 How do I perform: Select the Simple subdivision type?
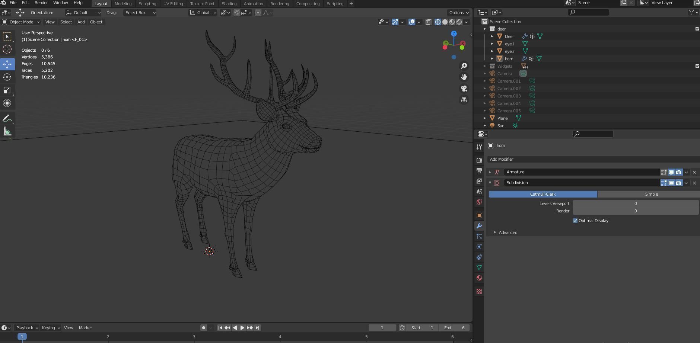649,194
